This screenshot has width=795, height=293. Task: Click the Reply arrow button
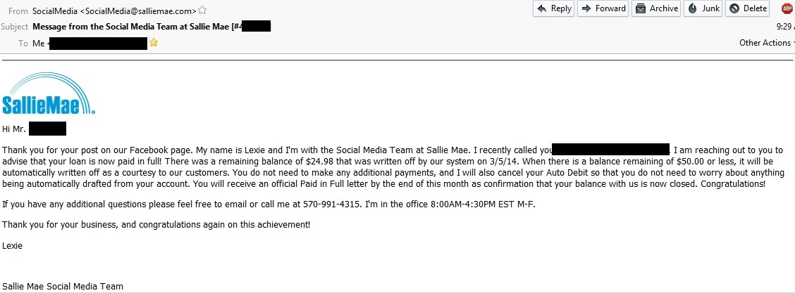pos(553,8)
